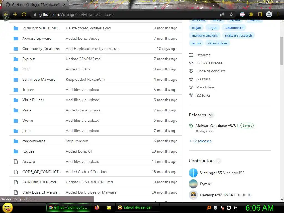This screenshot has width=284, height=213.
Task: Click the browser back arrow
Action: point(6,14)
